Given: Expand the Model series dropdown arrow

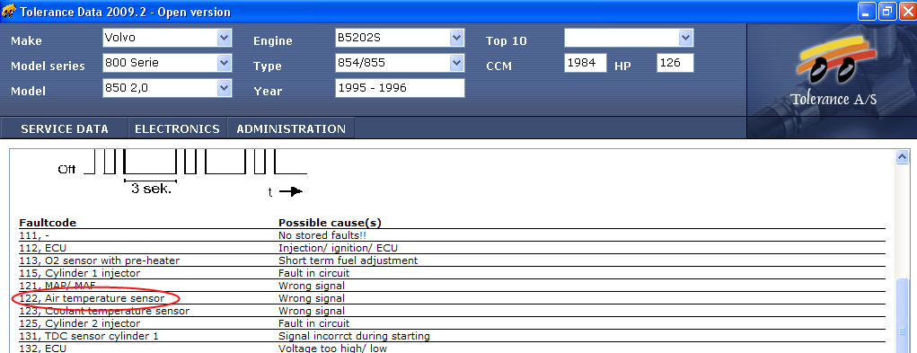Looking at the screenshot, I should [224, 63].
